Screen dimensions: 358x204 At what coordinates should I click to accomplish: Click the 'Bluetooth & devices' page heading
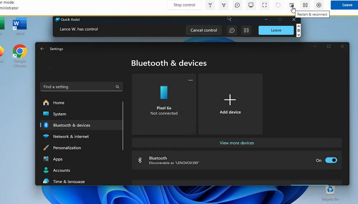[x=169, y=63]
